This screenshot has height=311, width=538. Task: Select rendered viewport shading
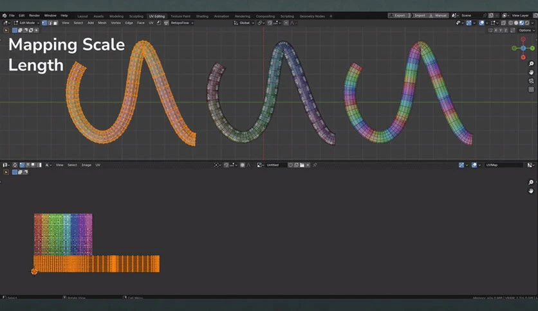coord(527,23)
